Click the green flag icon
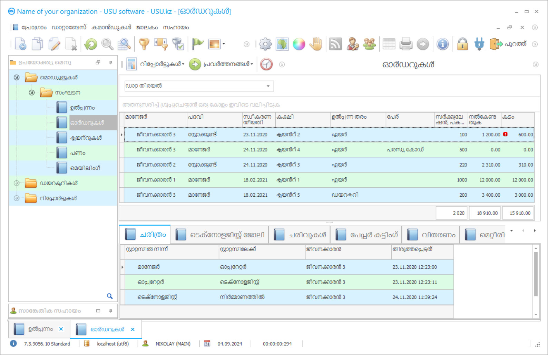Screen dimensions: 548x355 [198, 44]
